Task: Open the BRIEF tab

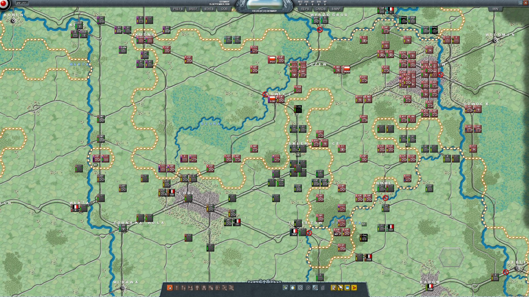Action: 193,9
